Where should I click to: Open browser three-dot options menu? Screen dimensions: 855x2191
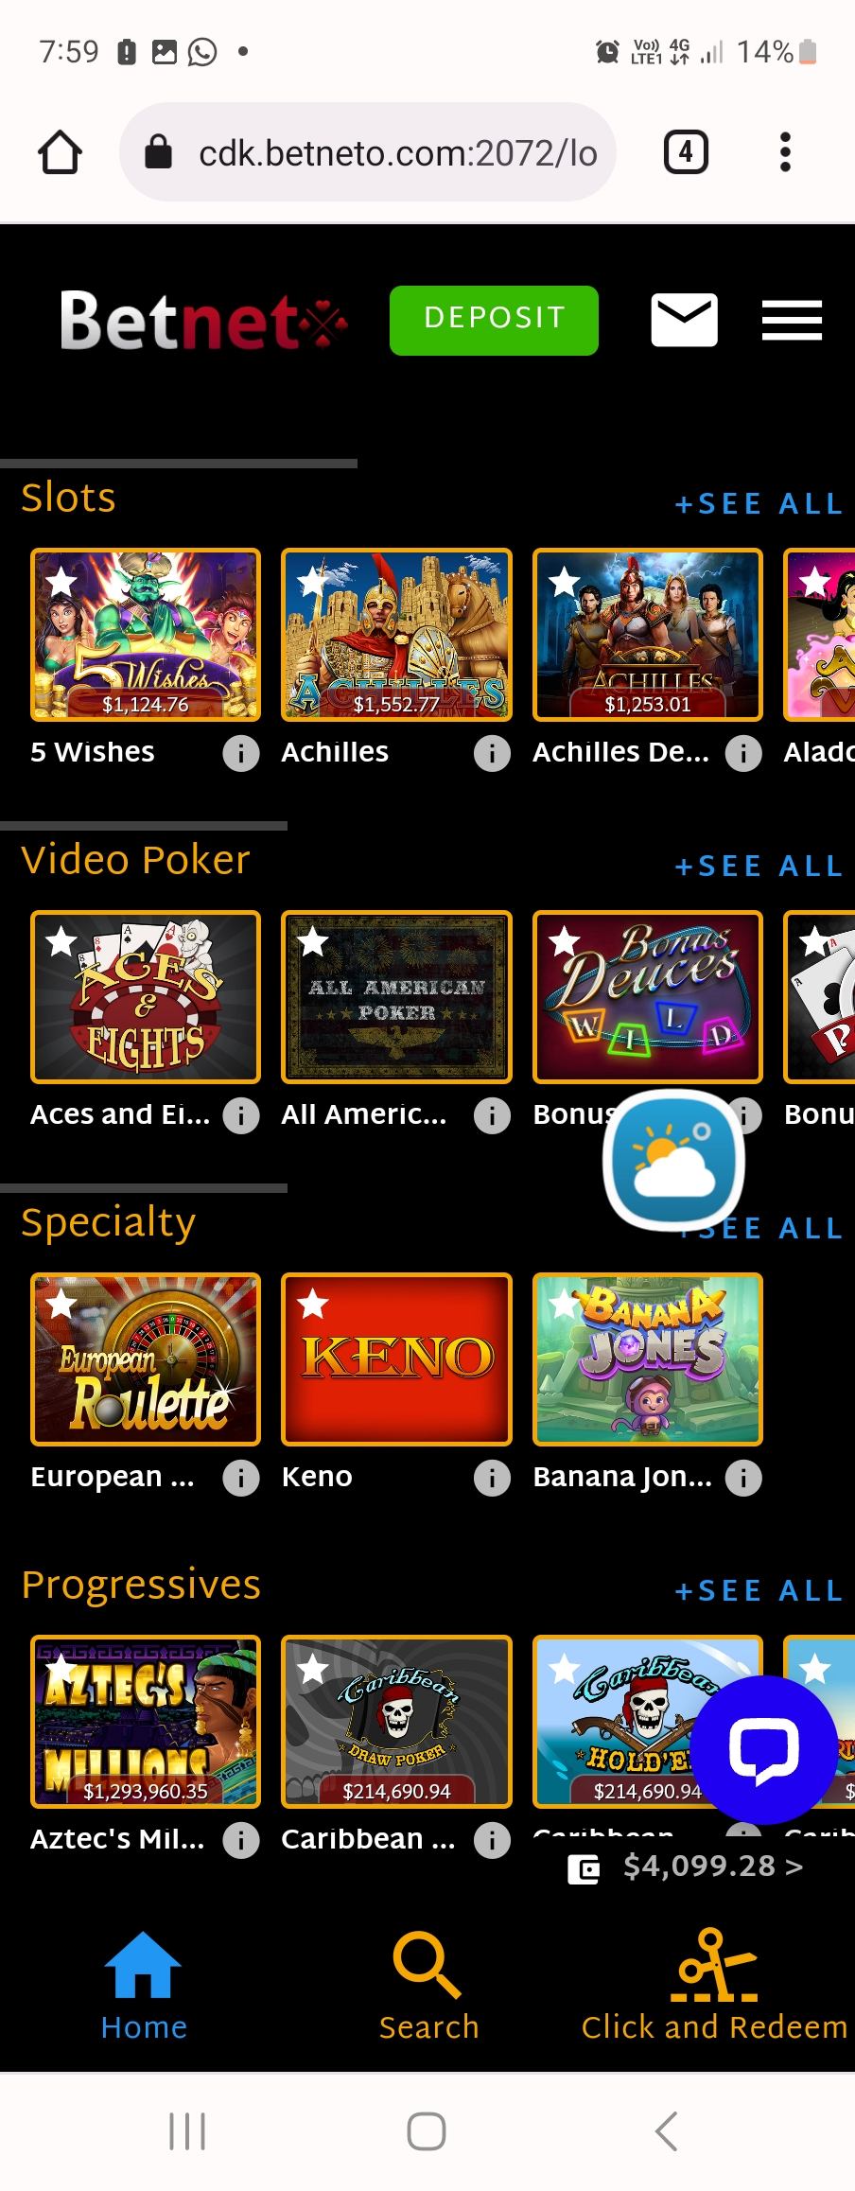784,152
